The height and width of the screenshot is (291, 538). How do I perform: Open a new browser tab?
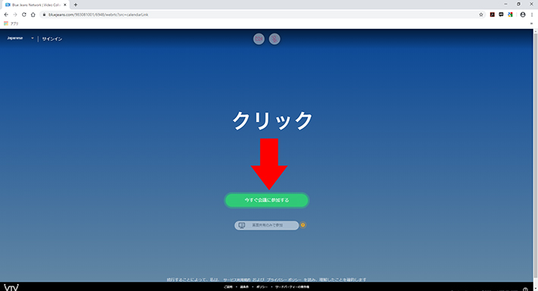[x=75, y=5]
